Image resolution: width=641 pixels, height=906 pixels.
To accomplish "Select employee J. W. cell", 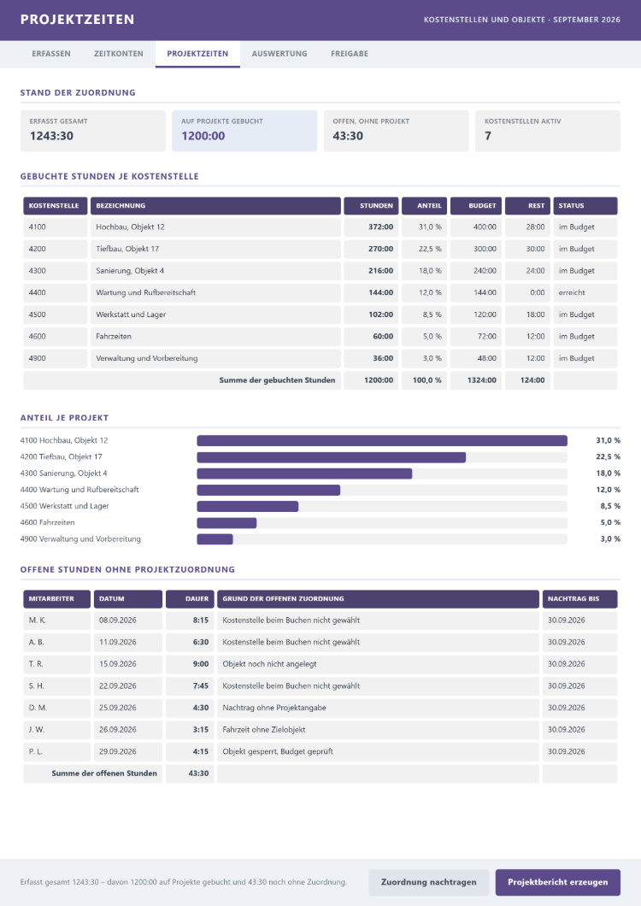I will click(x=56, y=730).
